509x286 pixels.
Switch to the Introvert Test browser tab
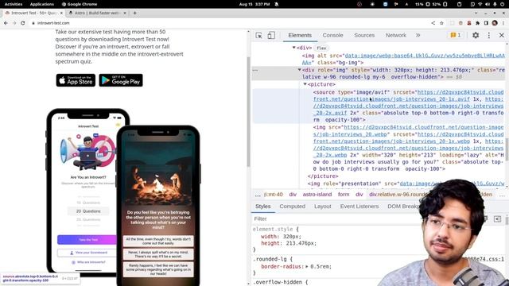pyautogui.click(x=33, y=13)
